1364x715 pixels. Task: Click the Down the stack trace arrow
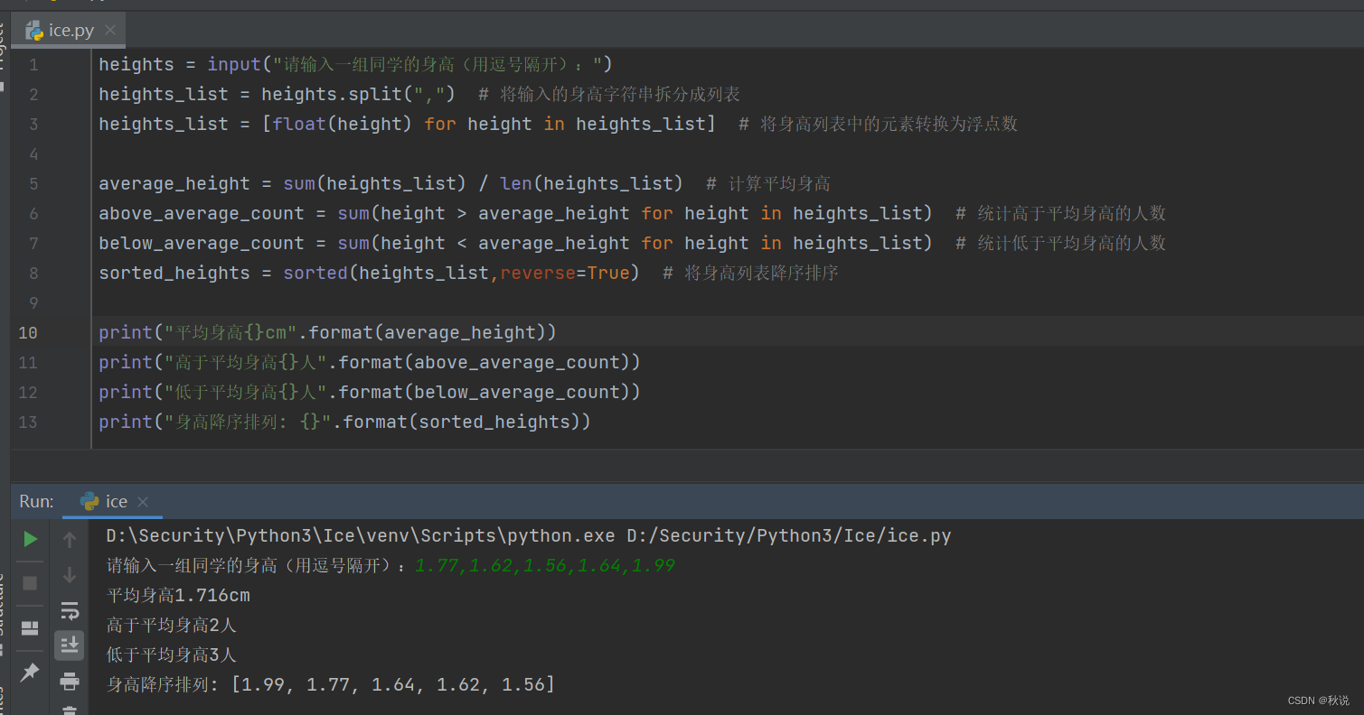click(x=70, y=575)
